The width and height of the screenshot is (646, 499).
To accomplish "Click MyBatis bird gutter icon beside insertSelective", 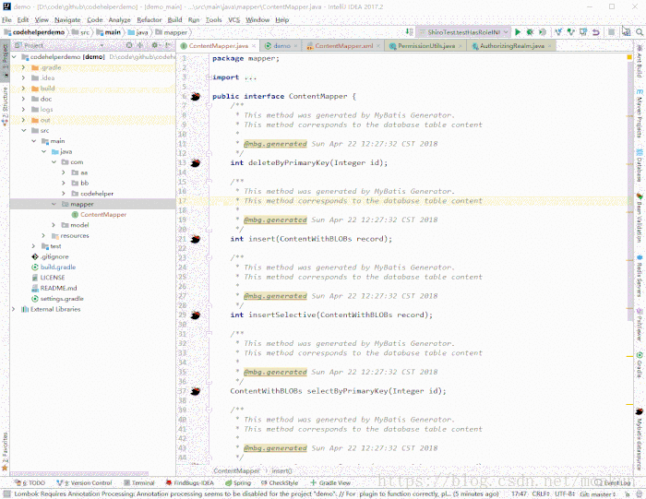I will coord(196,315).
